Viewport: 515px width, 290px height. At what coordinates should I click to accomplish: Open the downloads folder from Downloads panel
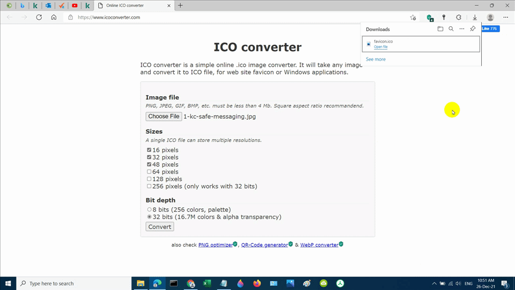pyautogui.click(x=440, y=29)
